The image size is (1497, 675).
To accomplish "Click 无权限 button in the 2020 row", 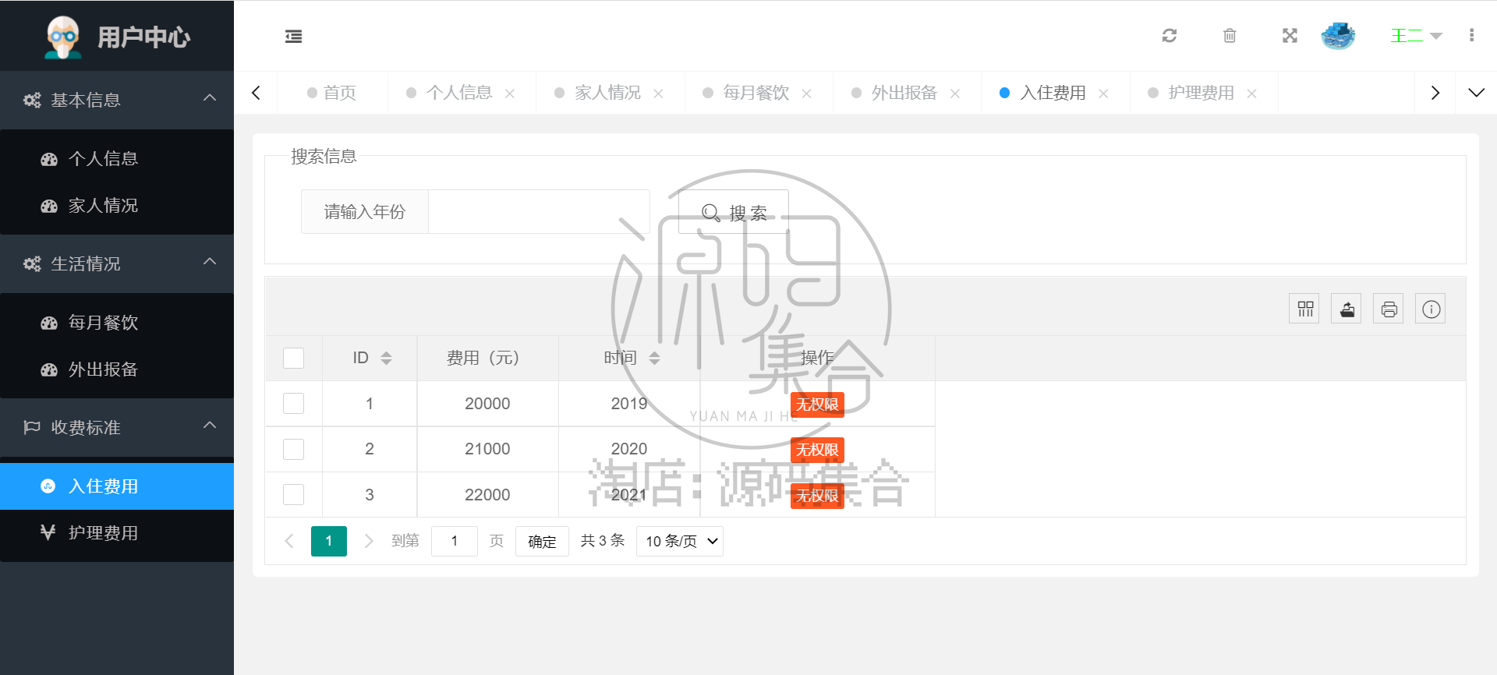I will click(x=817, y=450).
